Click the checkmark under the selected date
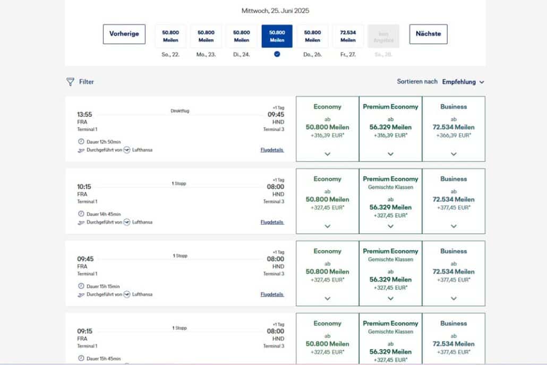547x365 pixels. (x=277, y=54)
